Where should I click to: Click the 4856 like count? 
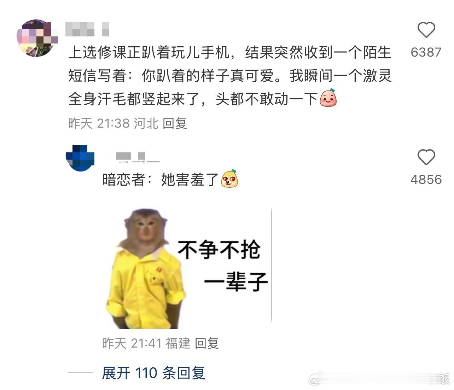click(x=426, y=180)
